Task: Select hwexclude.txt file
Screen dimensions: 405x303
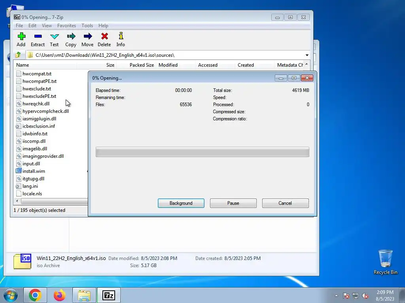Action: (x=37, y=89)
